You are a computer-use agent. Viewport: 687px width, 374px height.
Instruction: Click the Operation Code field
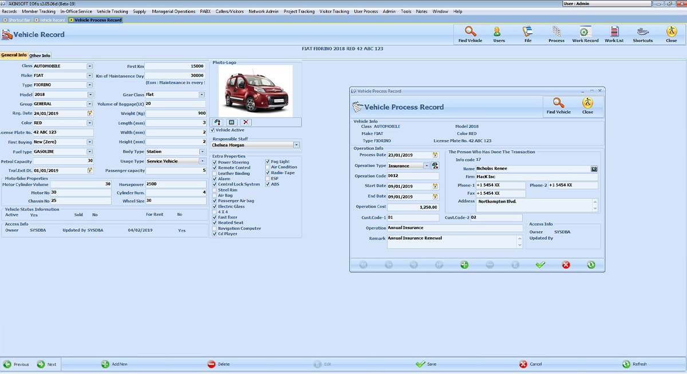tap(413, 176)
